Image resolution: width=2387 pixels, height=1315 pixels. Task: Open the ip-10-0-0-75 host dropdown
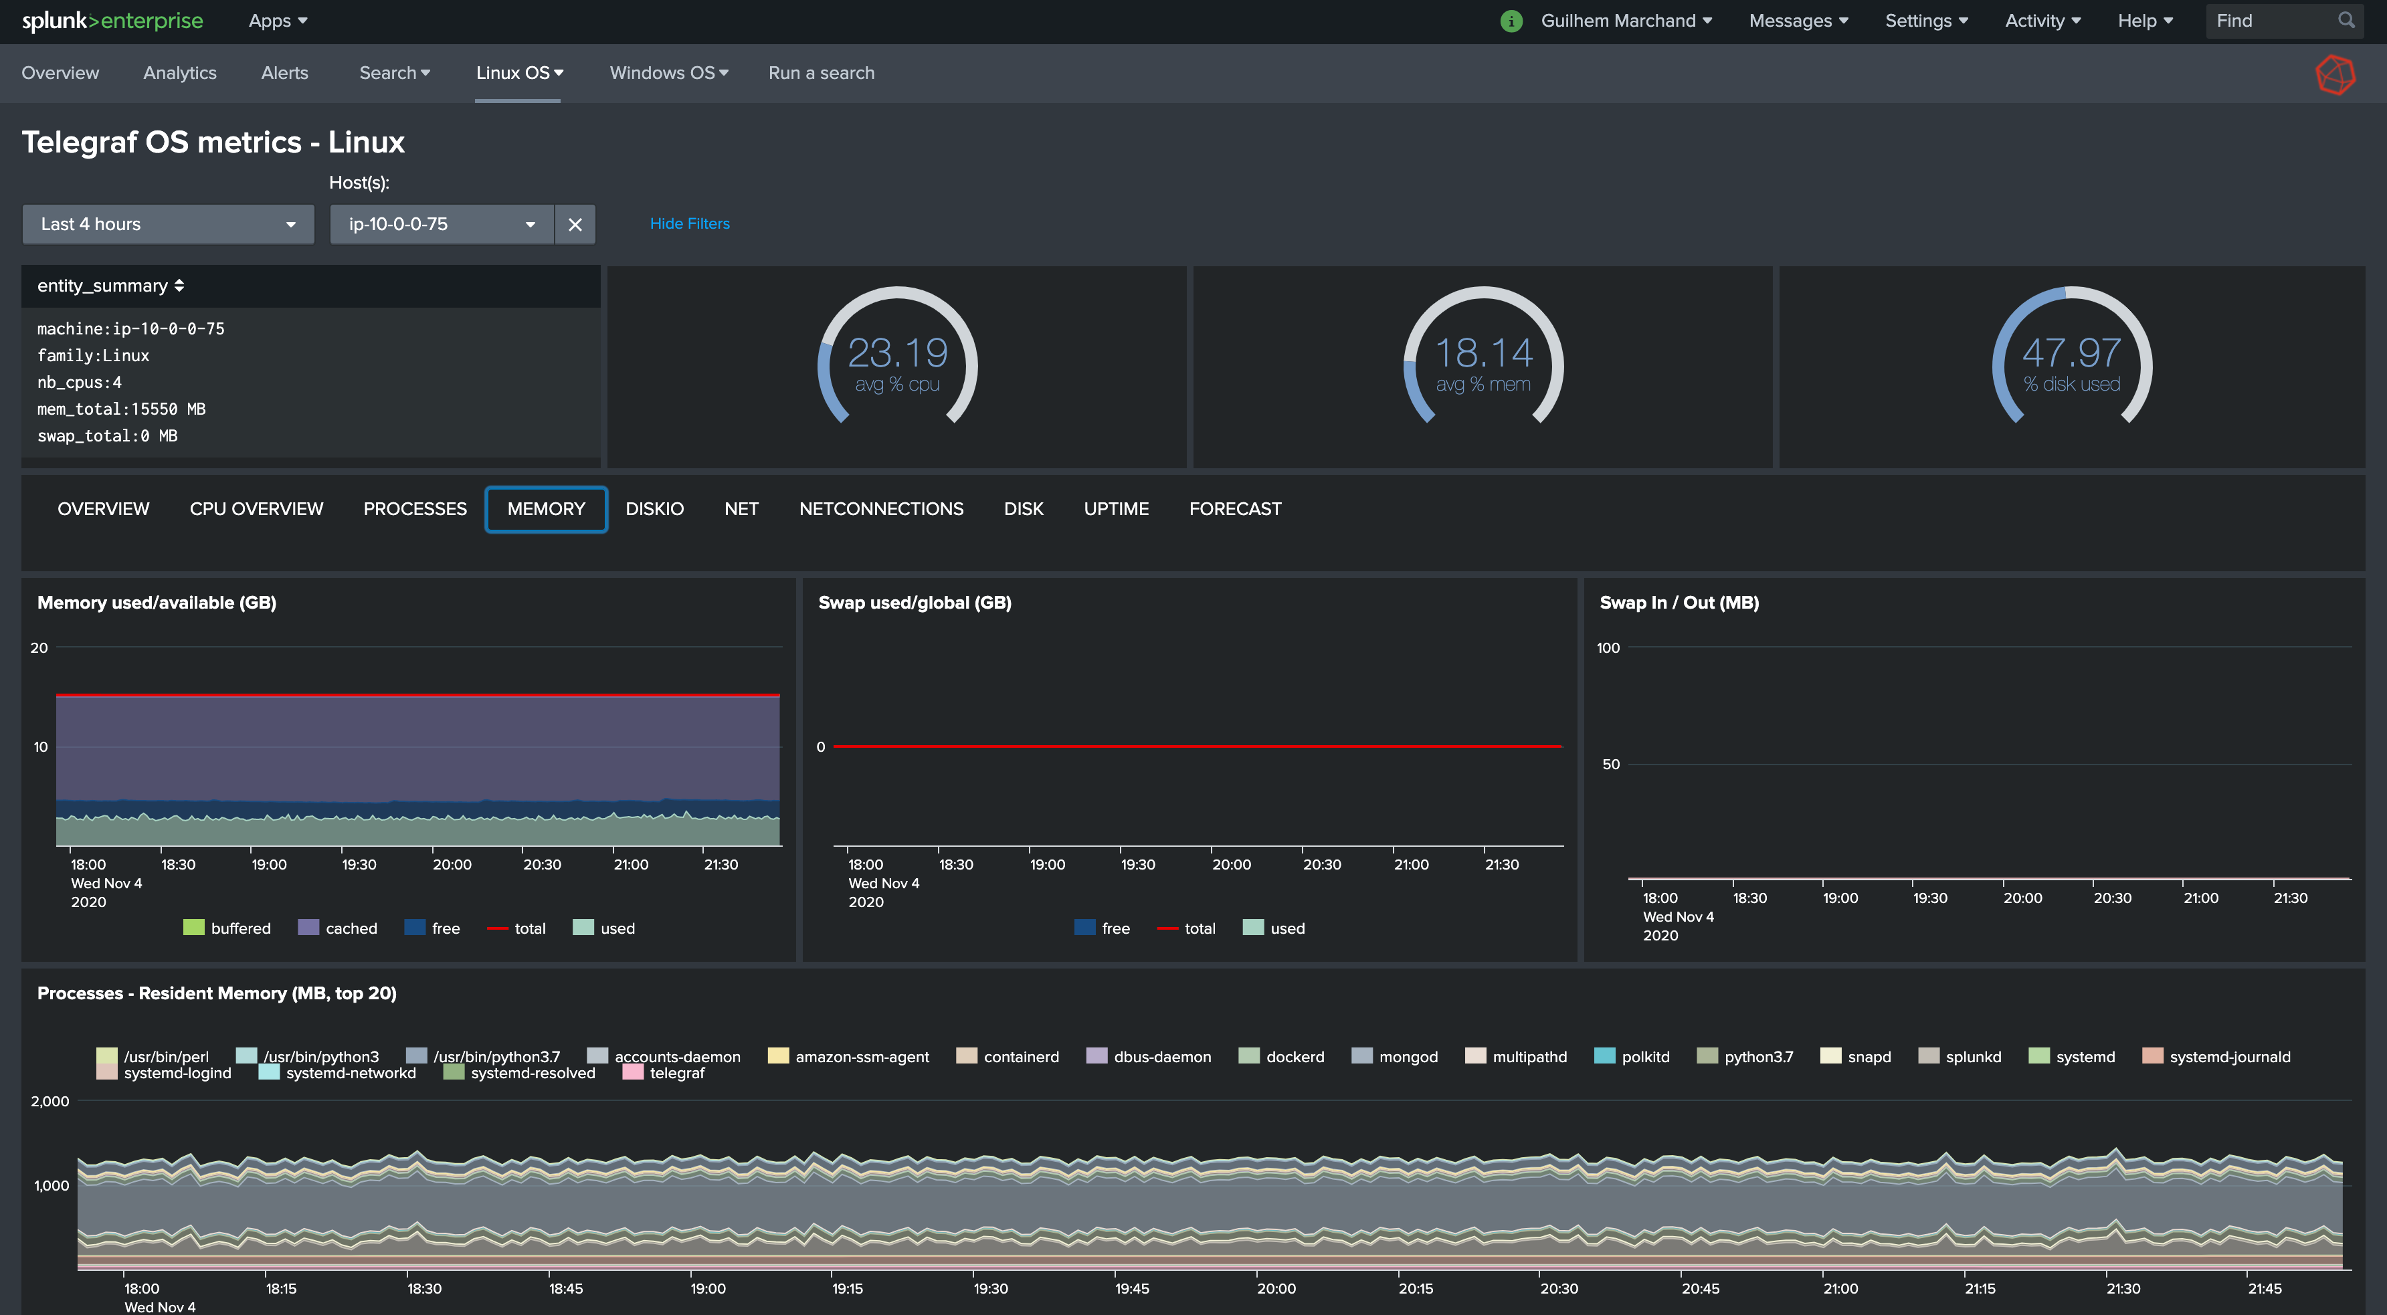pos(441,224)
